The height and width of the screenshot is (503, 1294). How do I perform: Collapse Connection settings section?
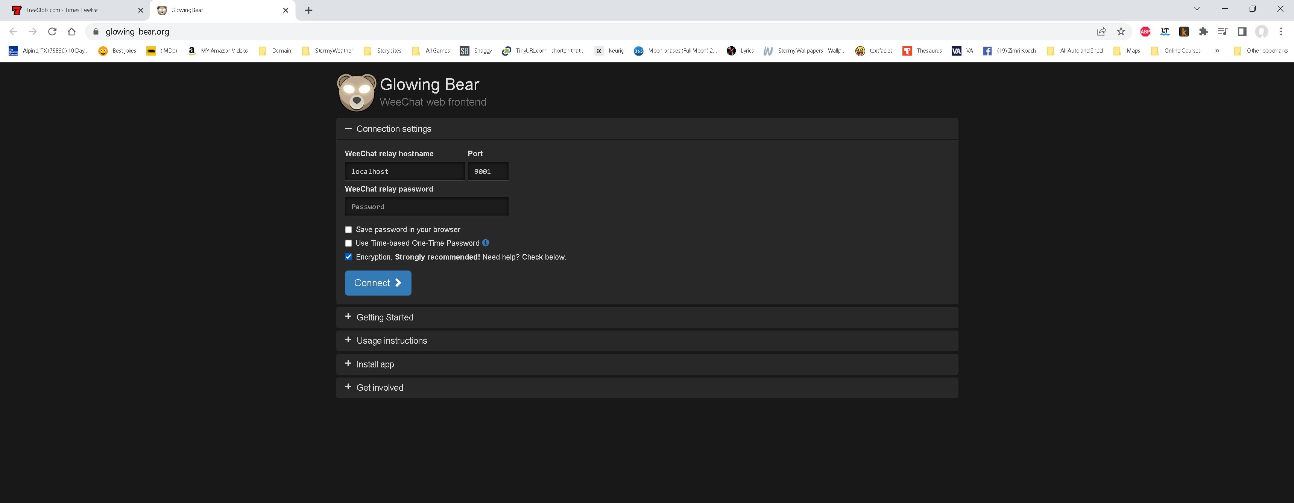pos(647,129)
